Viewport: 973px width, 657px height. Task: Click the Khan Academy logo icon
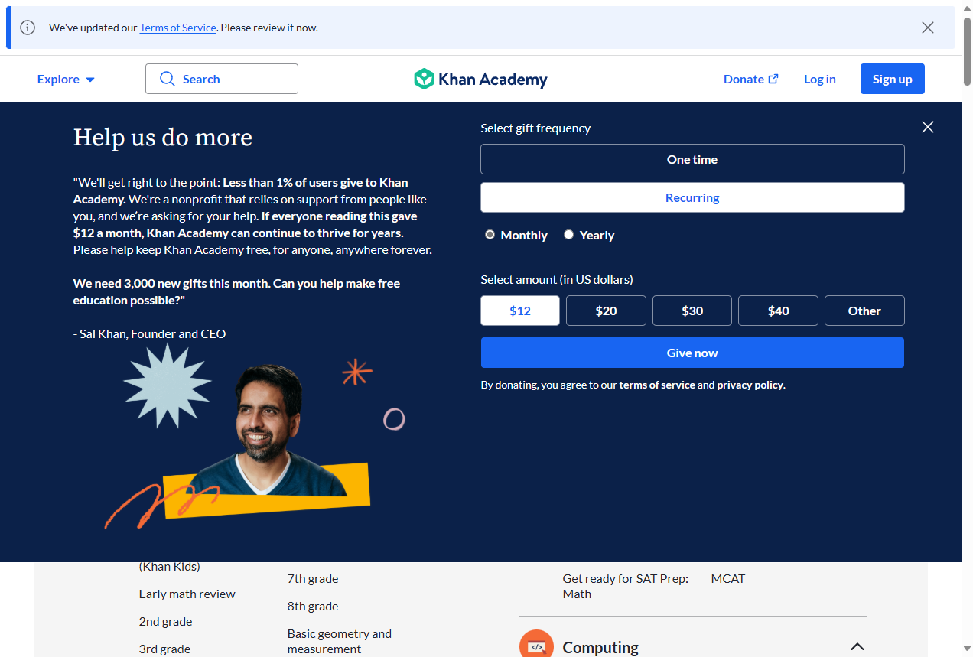click(x=424, y=79)
